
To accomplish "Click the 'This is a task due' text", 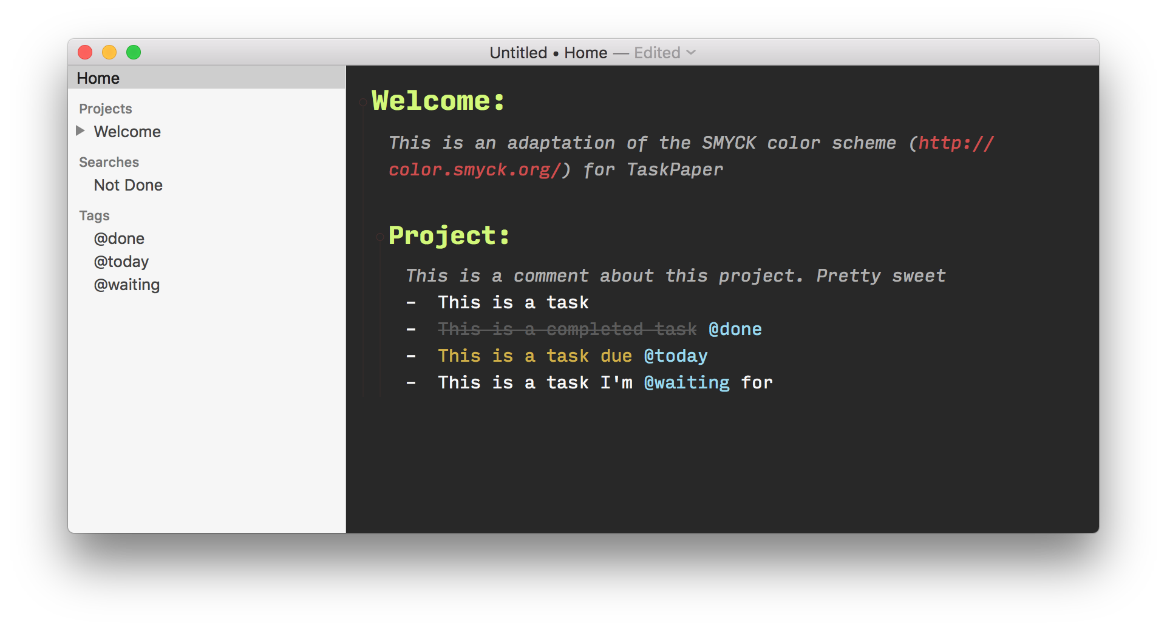I will coord(534,356).
